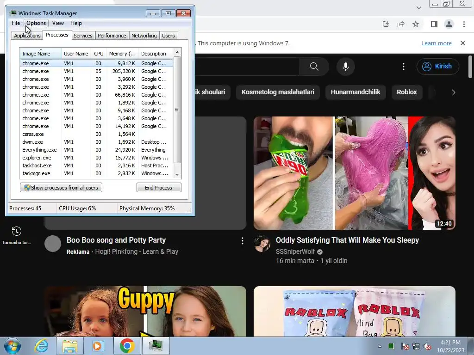
Task: Open the Guppy video thumbnail
Action: tap(145, 311)
